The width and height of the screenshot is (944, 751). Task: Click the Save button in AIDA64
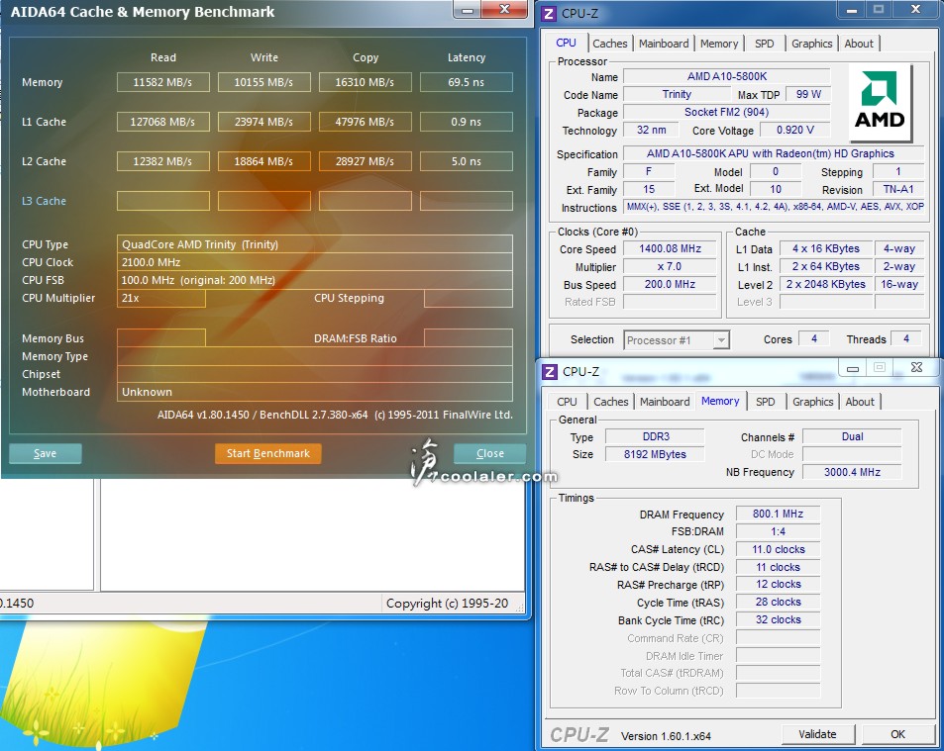pos(46,453)
